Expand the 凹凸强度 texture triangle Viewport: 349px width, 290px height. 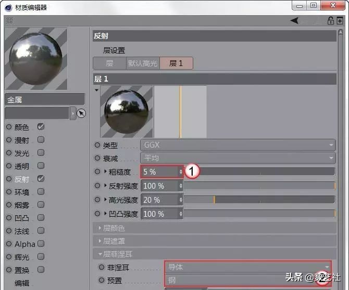106,214
